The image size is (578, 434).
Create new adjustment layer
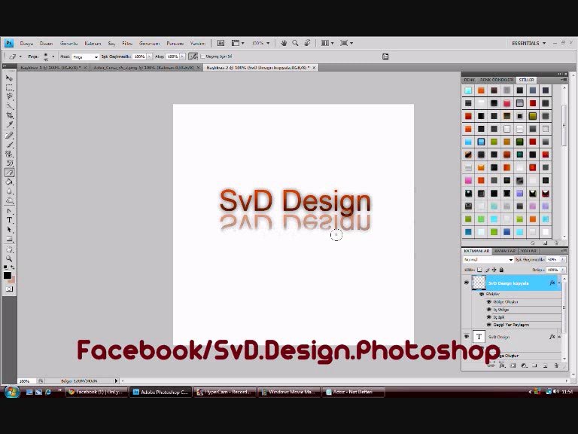[524, 365]
